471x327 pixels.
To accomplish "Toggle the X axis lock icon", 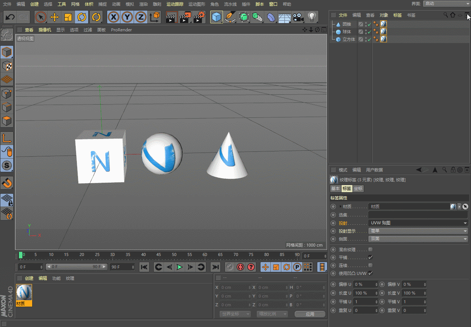I will click(x=114, y=17).
